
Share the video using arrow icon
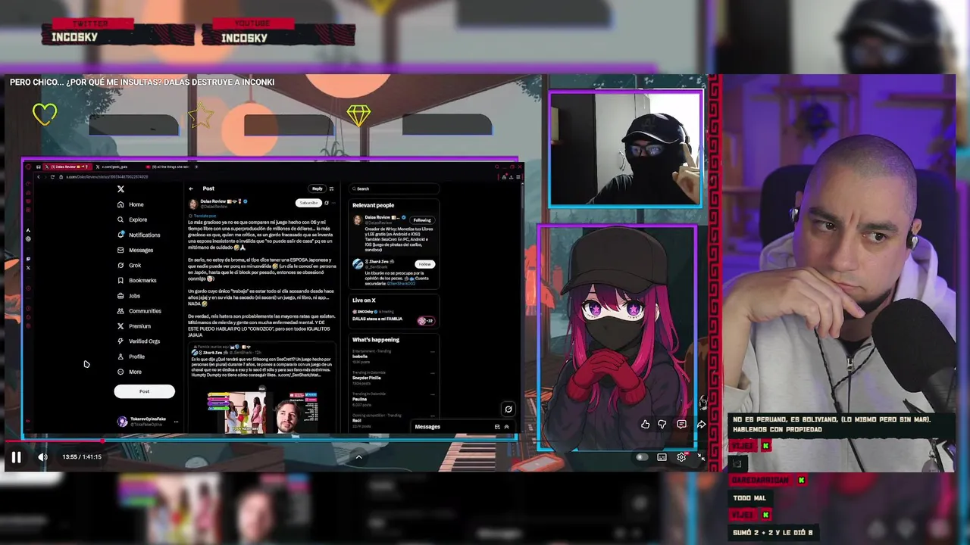coord(700,425)
